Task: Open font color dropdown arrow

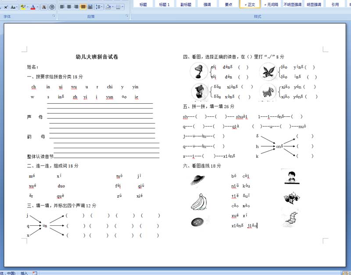Action: point(37,7)
